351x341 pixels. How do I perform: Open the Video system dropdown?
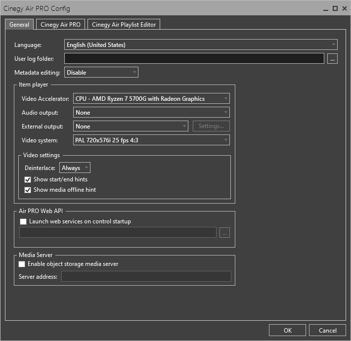[x=151, y=140]
